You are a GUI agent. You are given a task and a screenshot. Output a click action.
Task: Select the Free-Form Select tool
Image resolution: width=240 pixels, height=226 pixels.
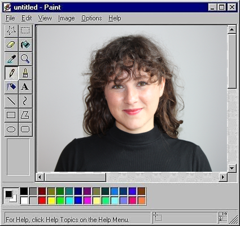click(11, 31)
